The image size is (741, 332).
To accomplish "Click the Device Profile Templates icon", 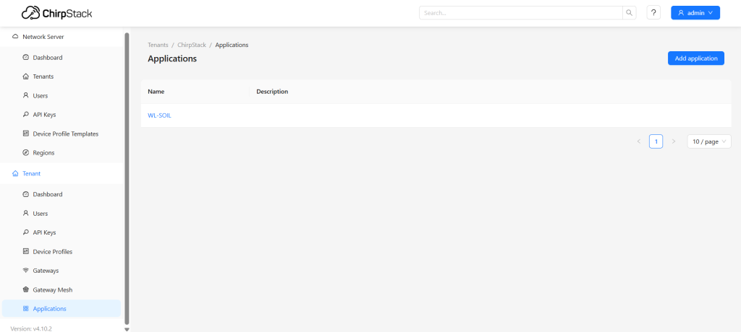I will (25, 134).
